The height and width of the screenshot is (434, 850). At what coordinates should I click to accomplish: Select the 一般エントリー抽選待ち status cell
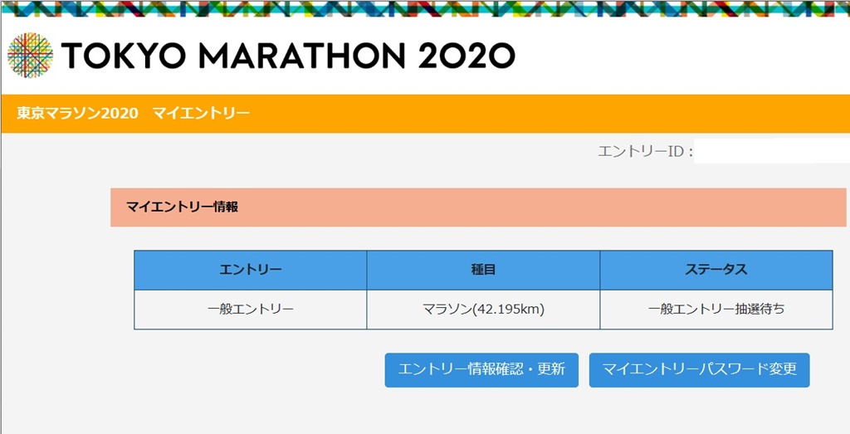[x=716, y=310]
